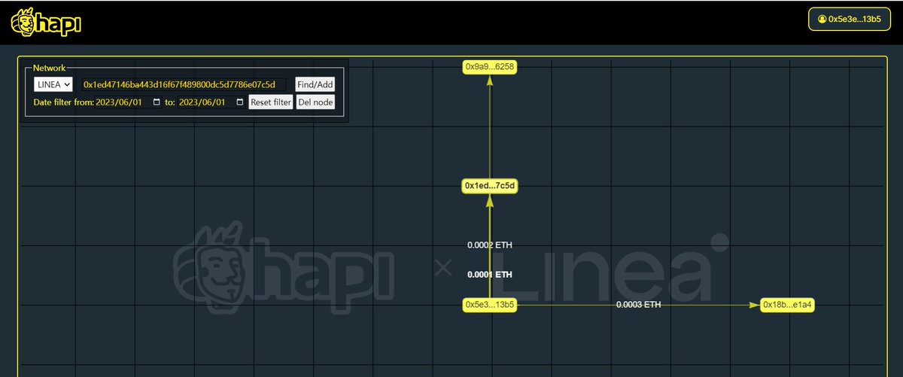Click the Find/Add button

click(315, 85)
